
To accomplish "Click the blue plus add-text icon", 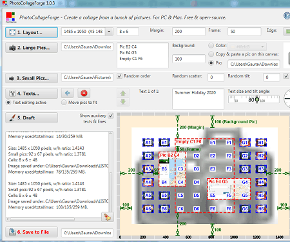I will tap(67, 93).
